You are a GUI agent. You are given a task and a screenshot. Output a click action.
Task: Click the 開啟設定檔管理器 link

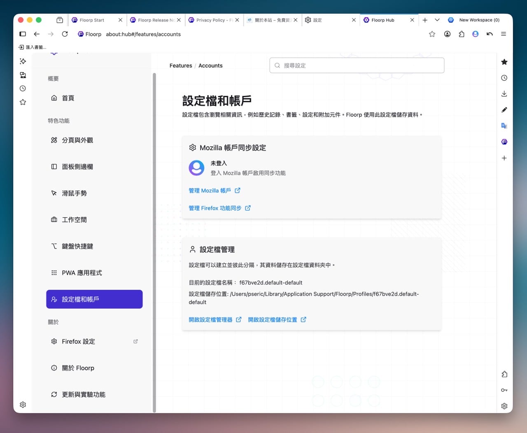pyautogui.click(x=215, y=320)
